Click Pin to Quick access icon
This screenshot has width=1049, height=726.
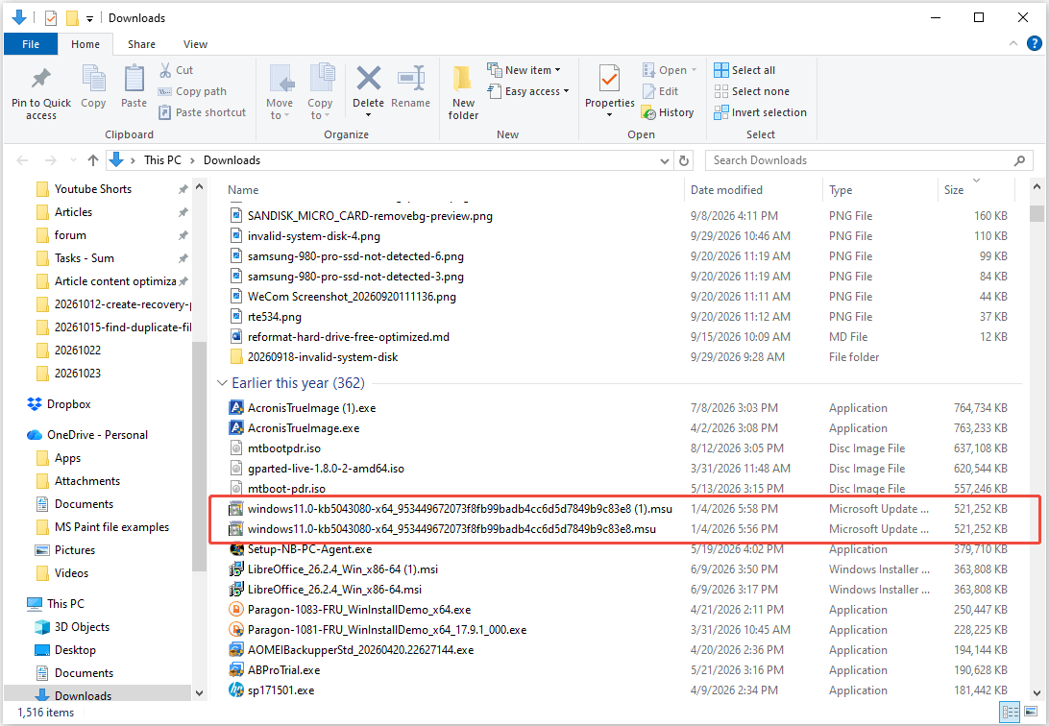(x=40, y=78)
